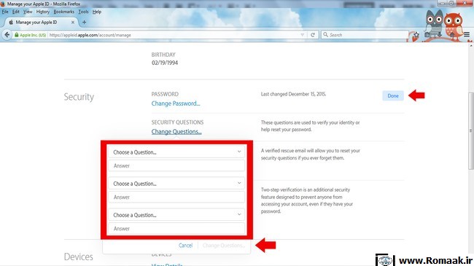Screen dimensions: 474x266
Task: Click the birthday value 02/19/1994
Action: pyautogui.click(x=165, y=63)
